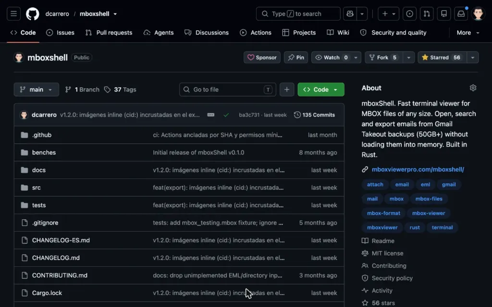
Task: Open the Issues shortcut icon in header
Action: point(409,14)
